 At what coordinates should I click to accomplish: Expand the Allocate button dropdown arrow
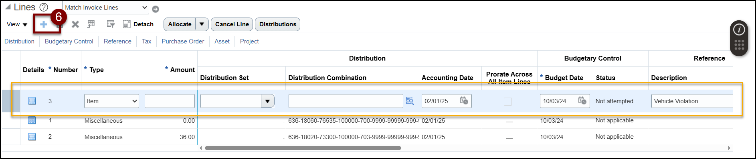coord(202,24)
